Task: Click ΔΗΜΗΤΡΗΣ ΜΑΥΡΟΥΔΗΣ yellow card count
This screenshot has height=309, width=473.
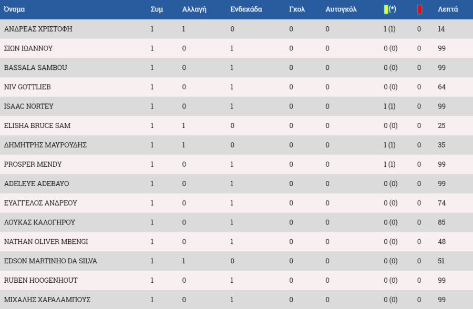Action: click(x=389, y=145)
